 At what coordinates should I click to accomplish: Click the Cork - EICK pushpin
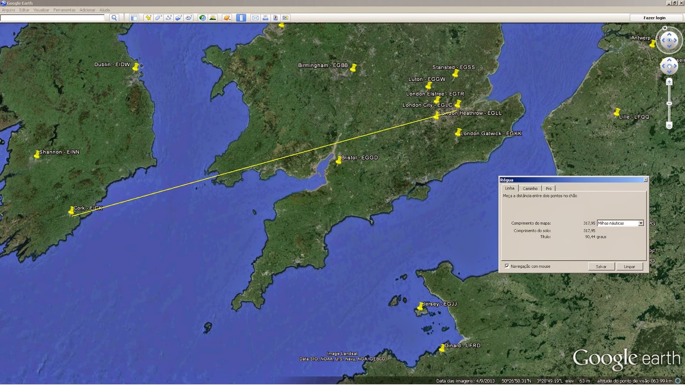point(71,210)
